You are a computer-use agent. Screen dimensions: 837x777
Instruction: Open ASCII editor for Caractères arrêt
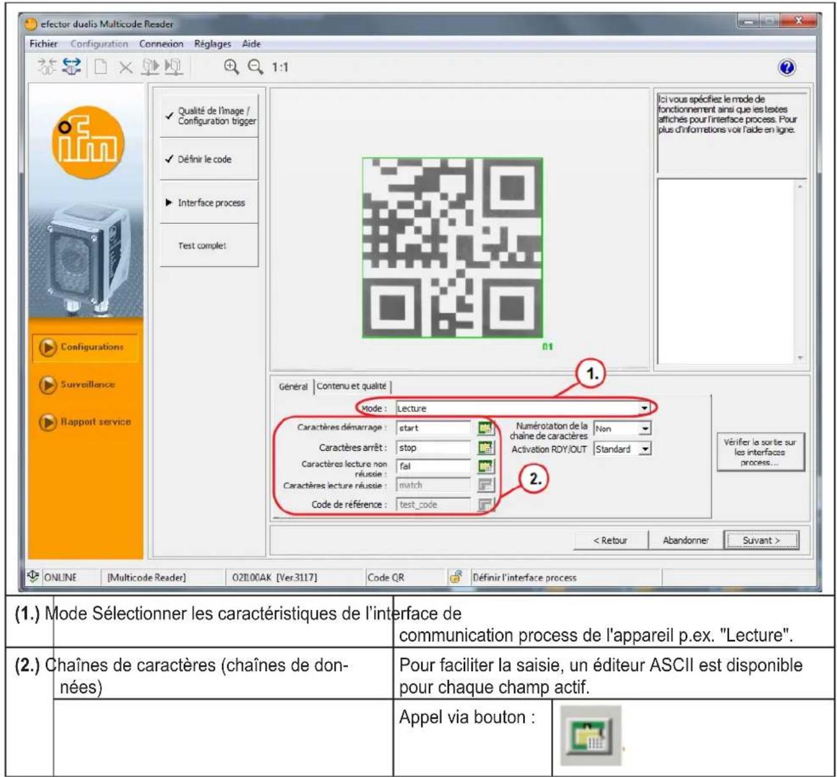(x=485, y=447)
